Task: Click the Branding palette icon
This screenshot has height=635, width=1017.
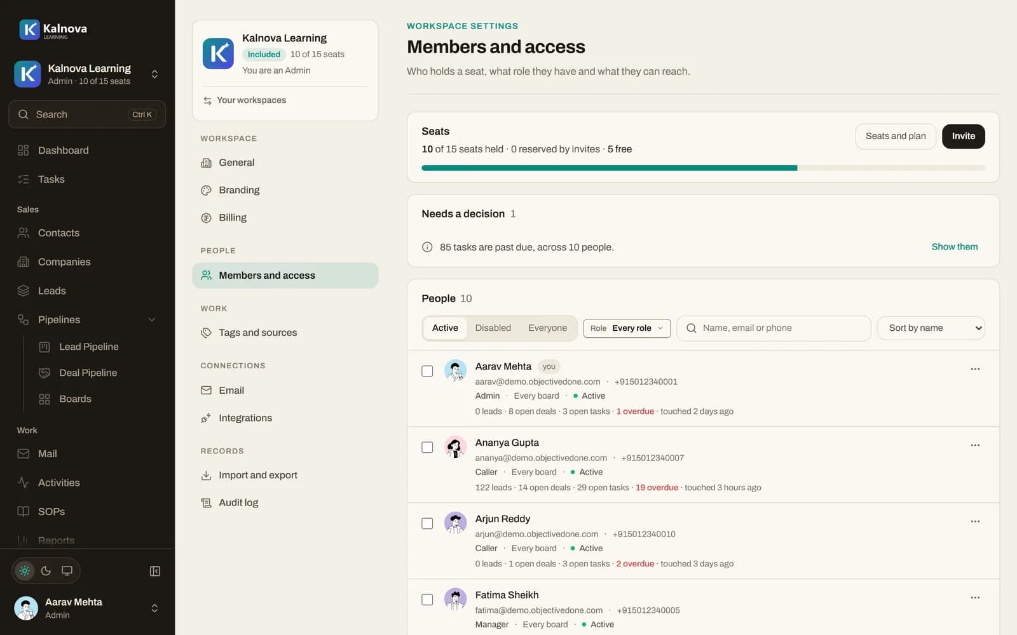Action: 206,190
